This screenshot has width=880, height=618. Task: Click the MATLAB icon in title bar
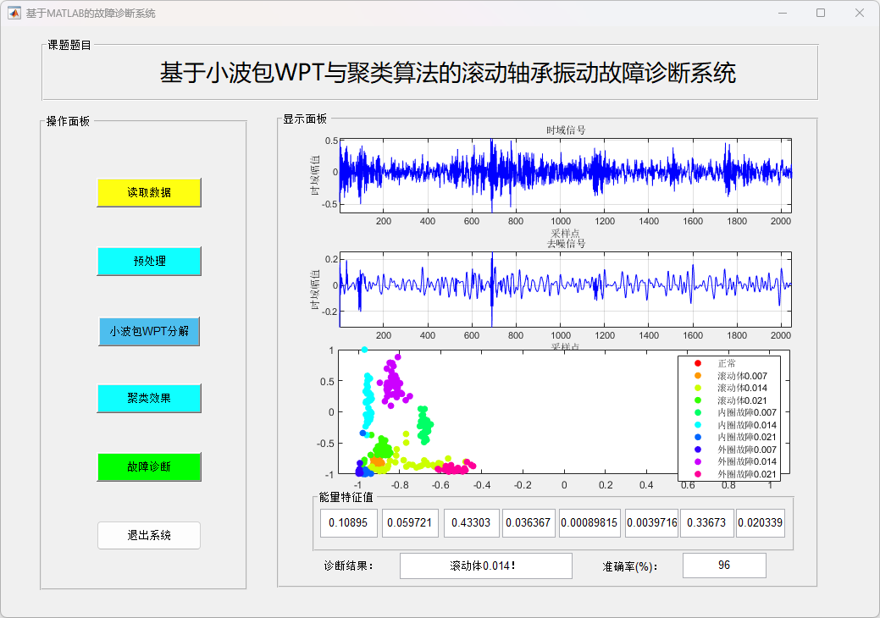[14, 14]
